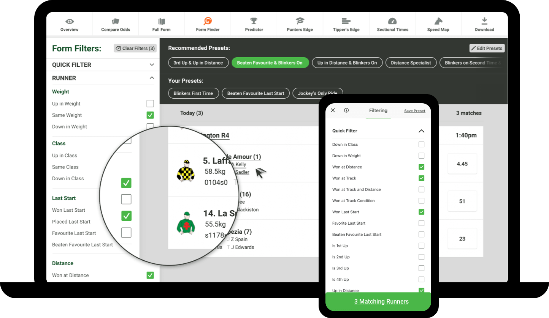
Task: Click the Download icon
Action: (x=484, y=21)
